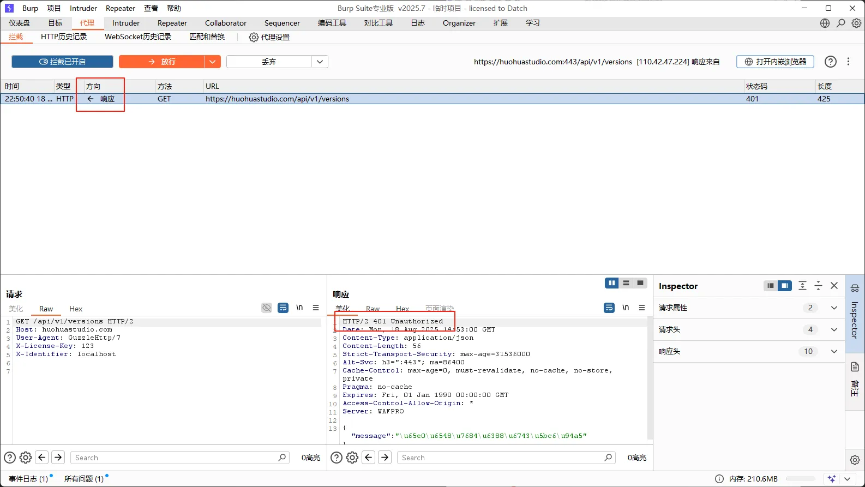865x487 pixels.
Task: Open the 丢弃 drop dropdown
Action: [x=320, y=62]
